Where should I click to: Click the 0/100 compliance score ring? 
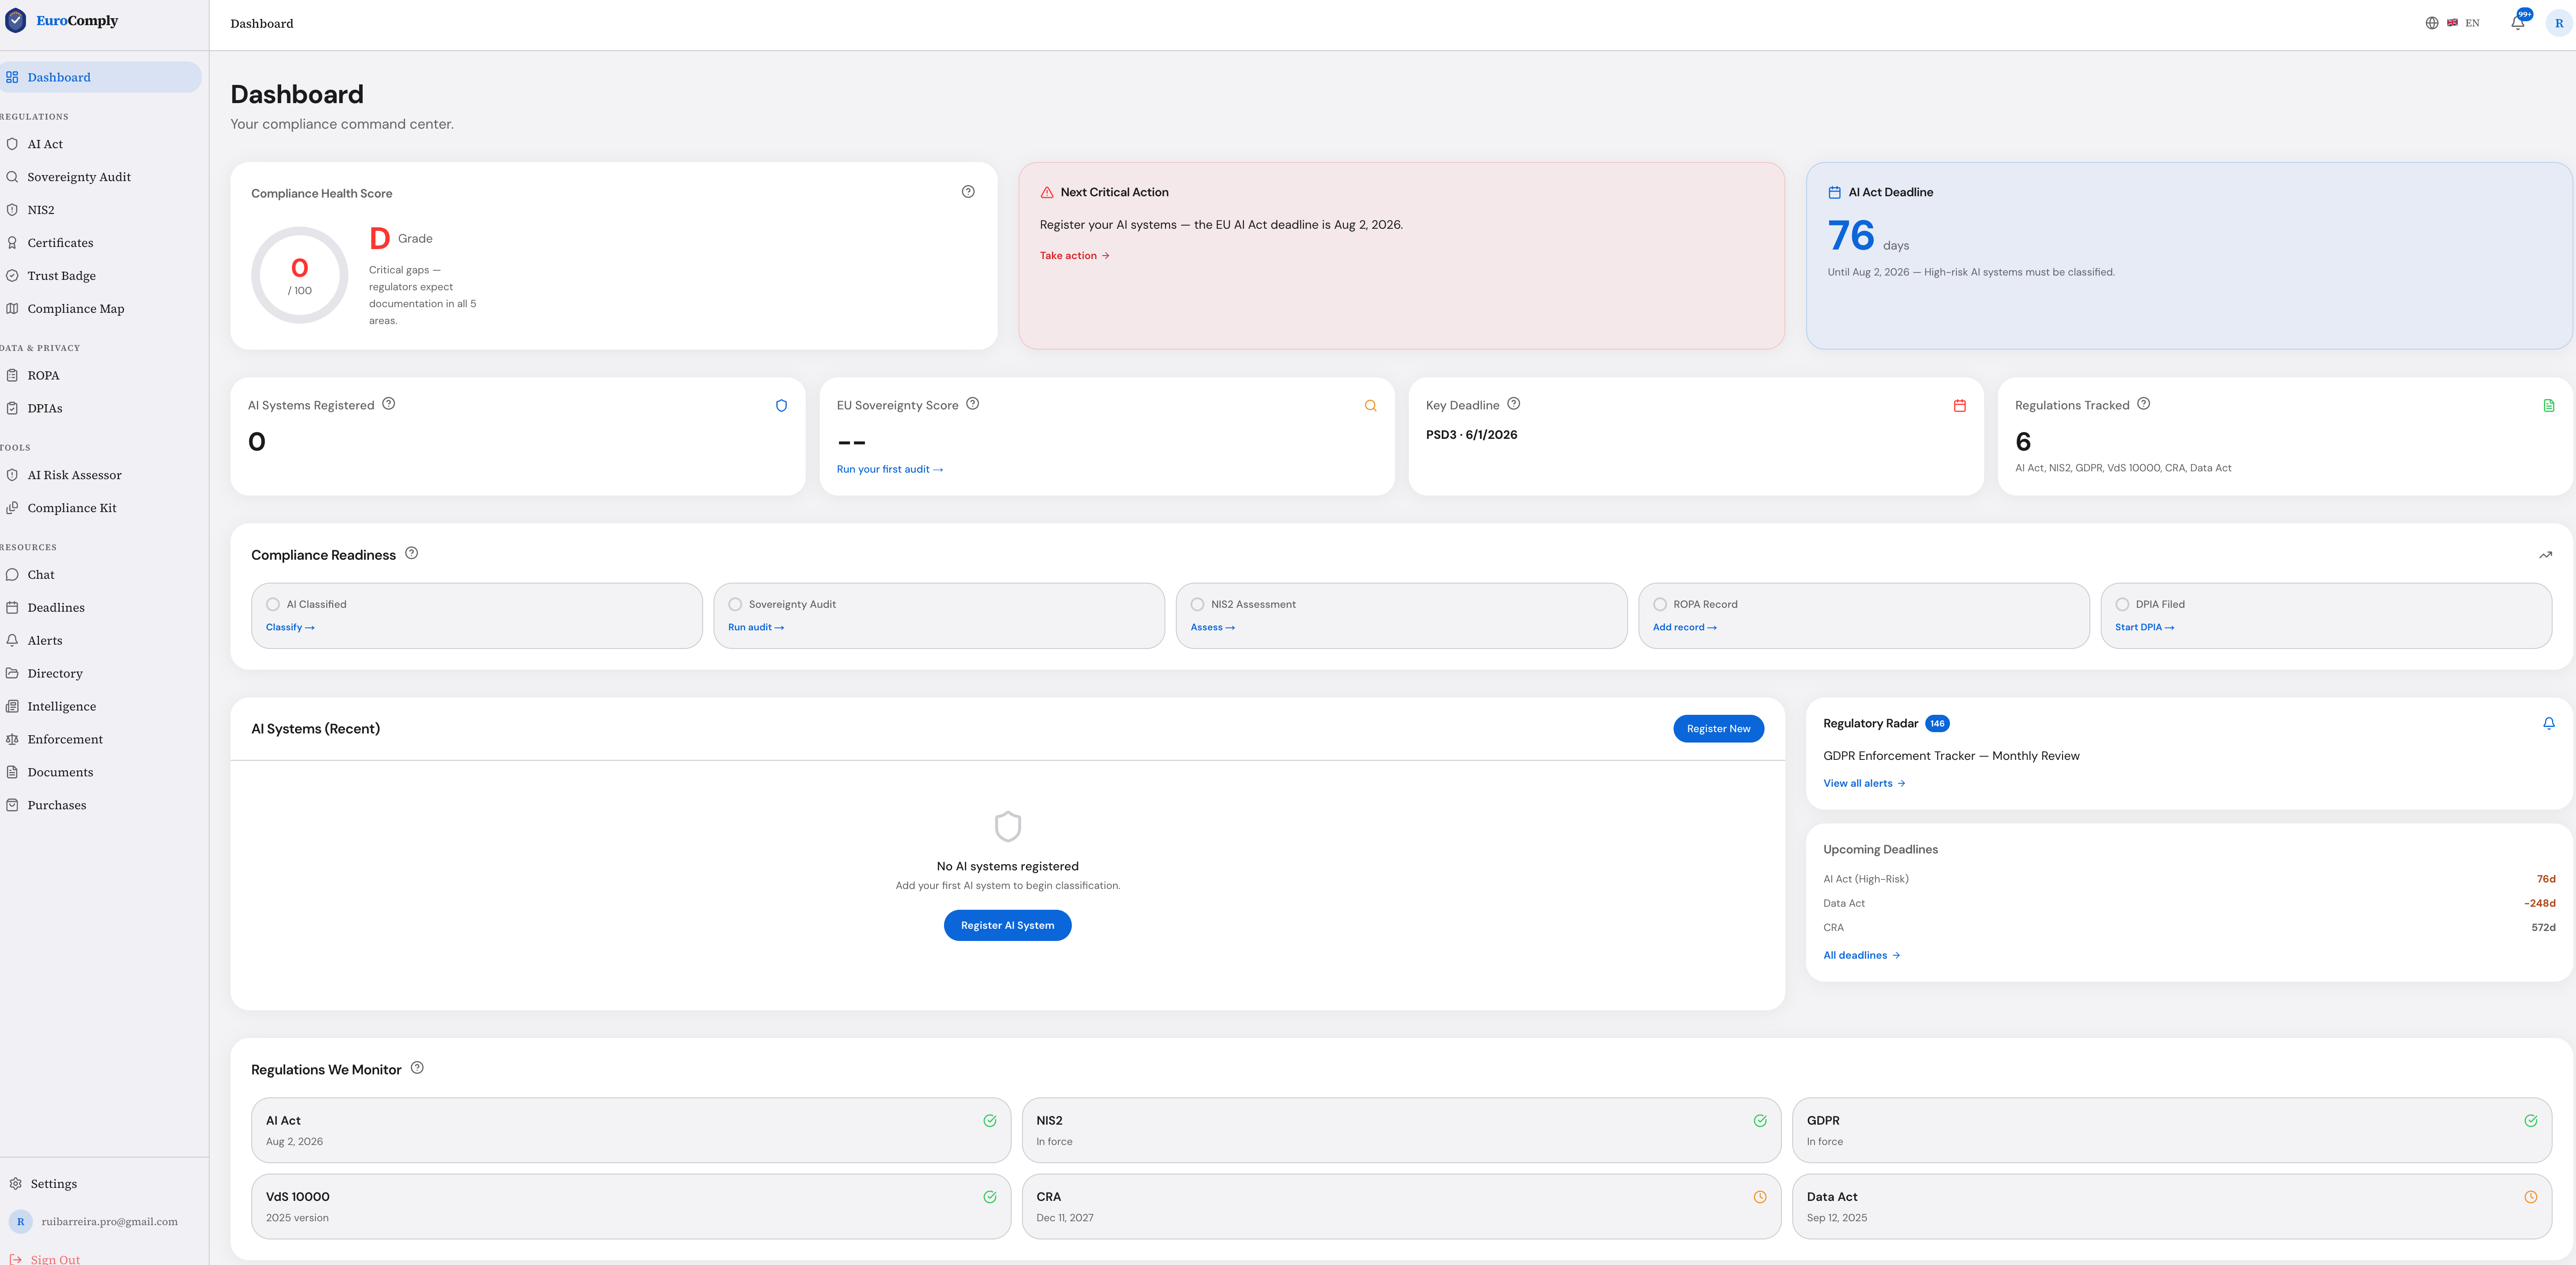(x=300, y=275)
